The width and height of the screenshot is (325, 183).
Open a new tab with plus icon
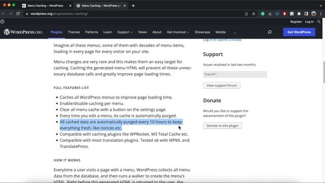[x=133, y=6]
